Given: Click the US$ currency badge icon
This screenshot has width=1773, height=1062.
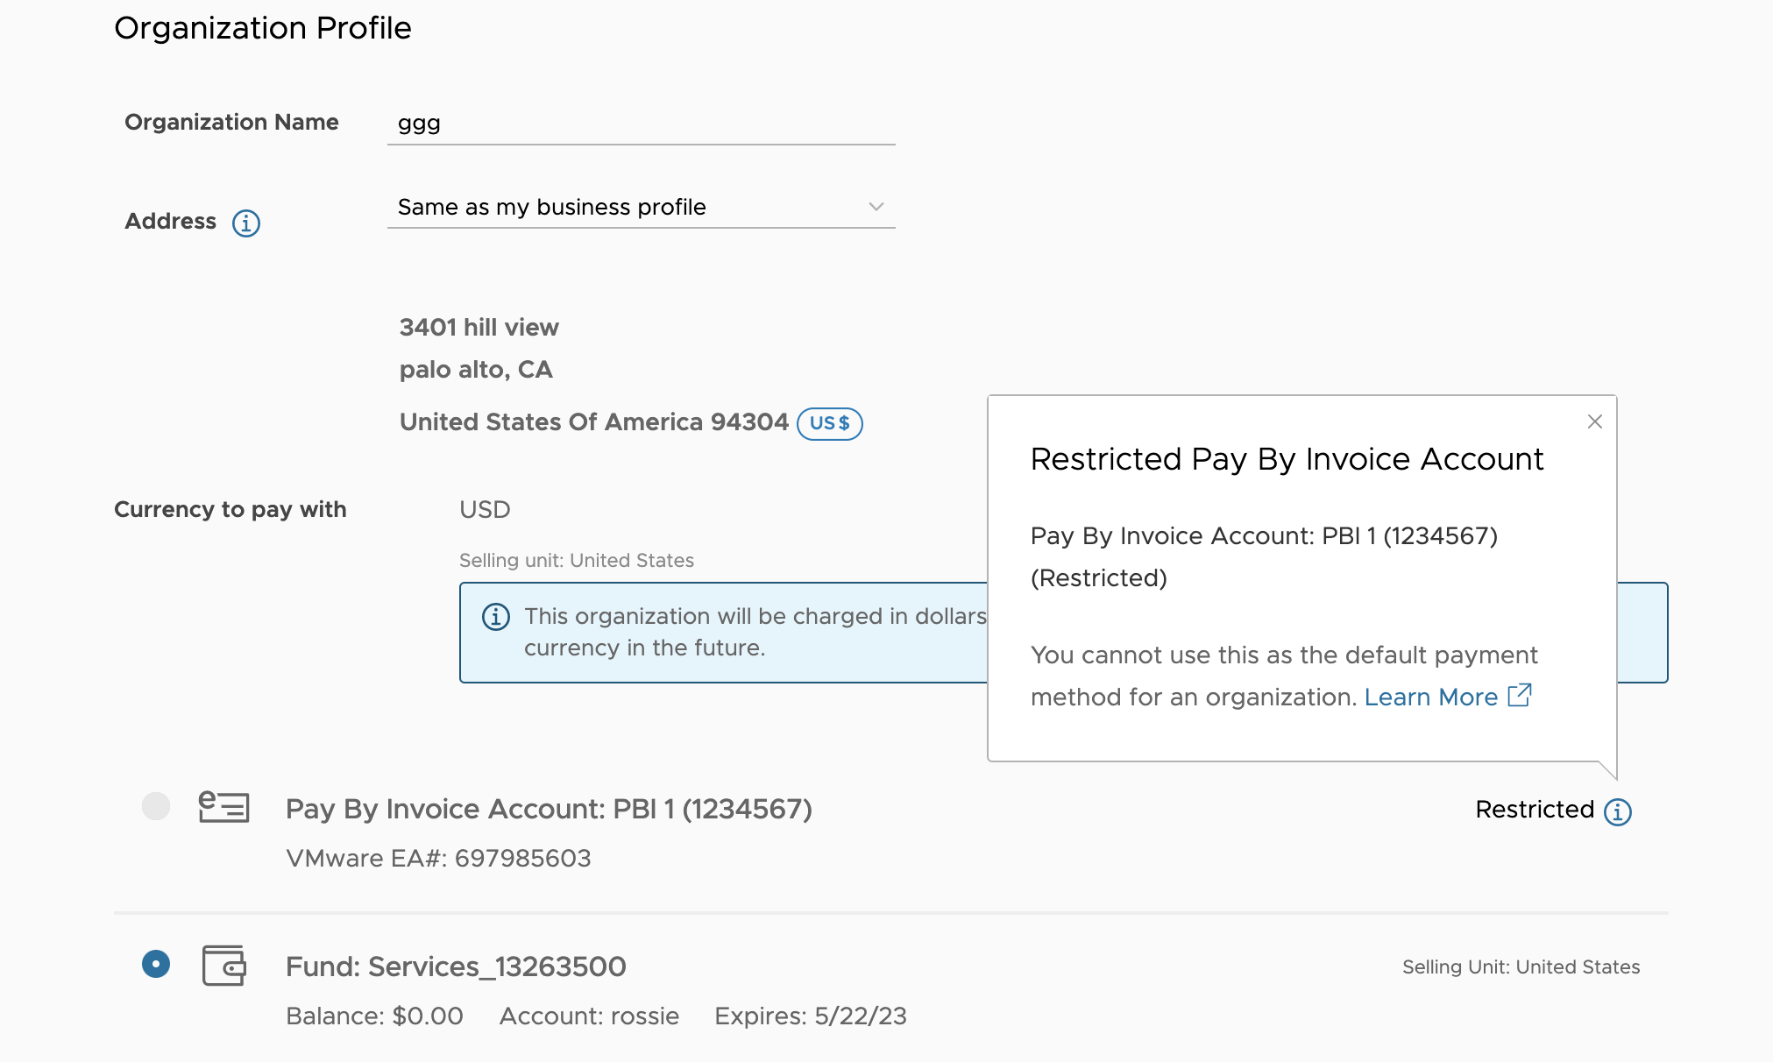Looking at the screenshot, I should click(x=831, y=421).
